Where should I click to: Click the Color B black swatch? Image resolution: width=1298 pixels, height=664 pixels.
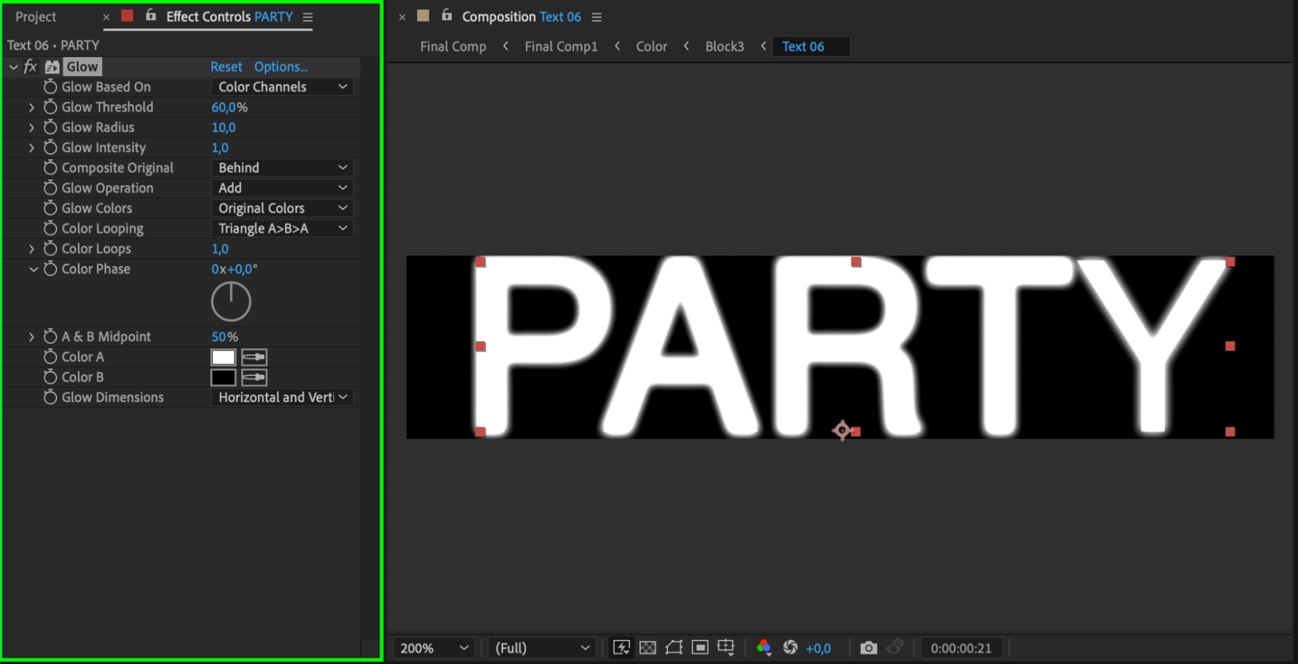tap(223, 377)
